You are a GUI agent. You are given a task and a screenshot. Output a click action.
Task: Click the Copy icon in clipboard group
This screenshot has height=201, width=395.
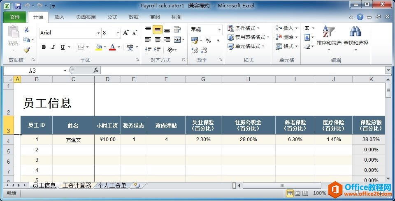[26, 39]
